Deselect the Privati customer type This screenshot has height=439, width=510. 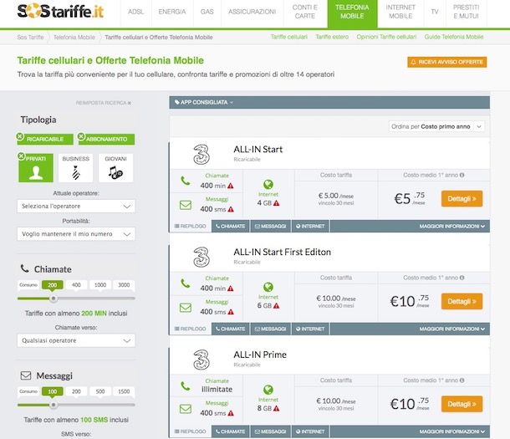pyautogui.click(x=22, y=156)
